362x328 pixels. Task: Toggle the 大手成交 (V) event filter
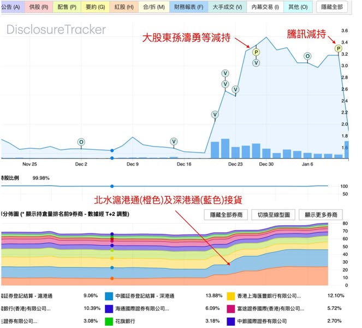[x=227, y=7]
